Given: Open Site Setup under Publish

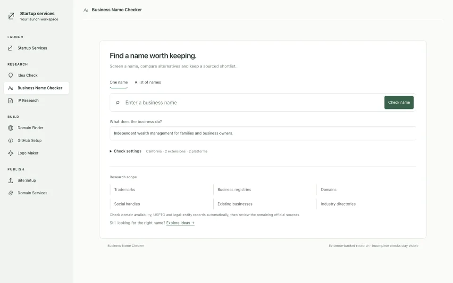Looking at the screenshot, I should pyautogui.click(x=36, y=181).
